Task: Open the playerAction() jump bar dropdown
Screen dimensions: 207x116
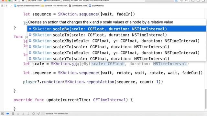Action: pyautogui.click(x=96, y=6)
